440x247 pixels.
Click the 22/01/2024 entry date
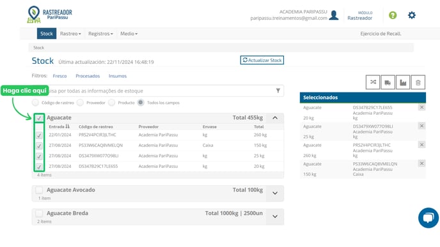point(60,135)
